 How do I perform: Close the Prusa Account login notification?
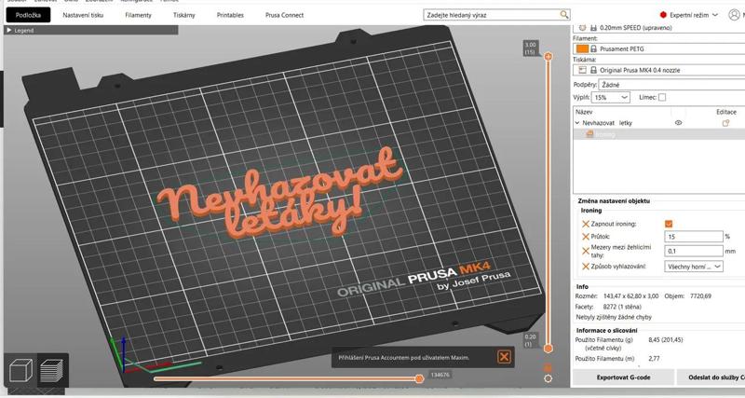[504, 357]
